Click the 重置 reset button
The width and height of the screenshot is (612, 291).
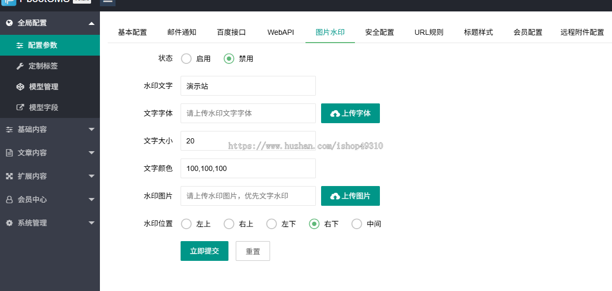[x=253, y=251]
